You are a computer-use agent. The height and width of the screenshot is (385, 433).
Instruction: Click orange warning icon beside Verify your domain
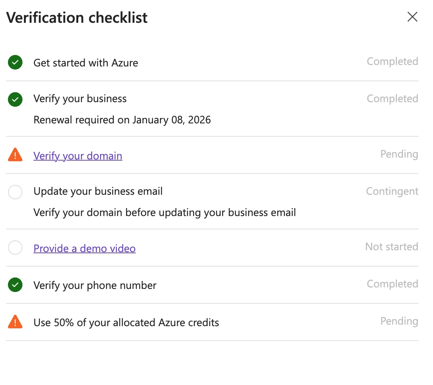click(x=15, y=155)
